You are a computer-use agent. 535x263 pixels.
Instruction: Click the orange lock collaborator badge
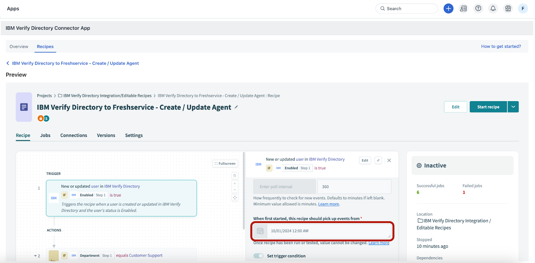pos(40,118)
